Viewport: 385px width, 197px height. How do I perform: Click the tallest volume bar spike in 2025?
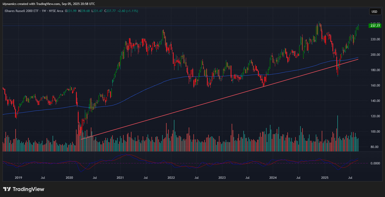[338, 133]
